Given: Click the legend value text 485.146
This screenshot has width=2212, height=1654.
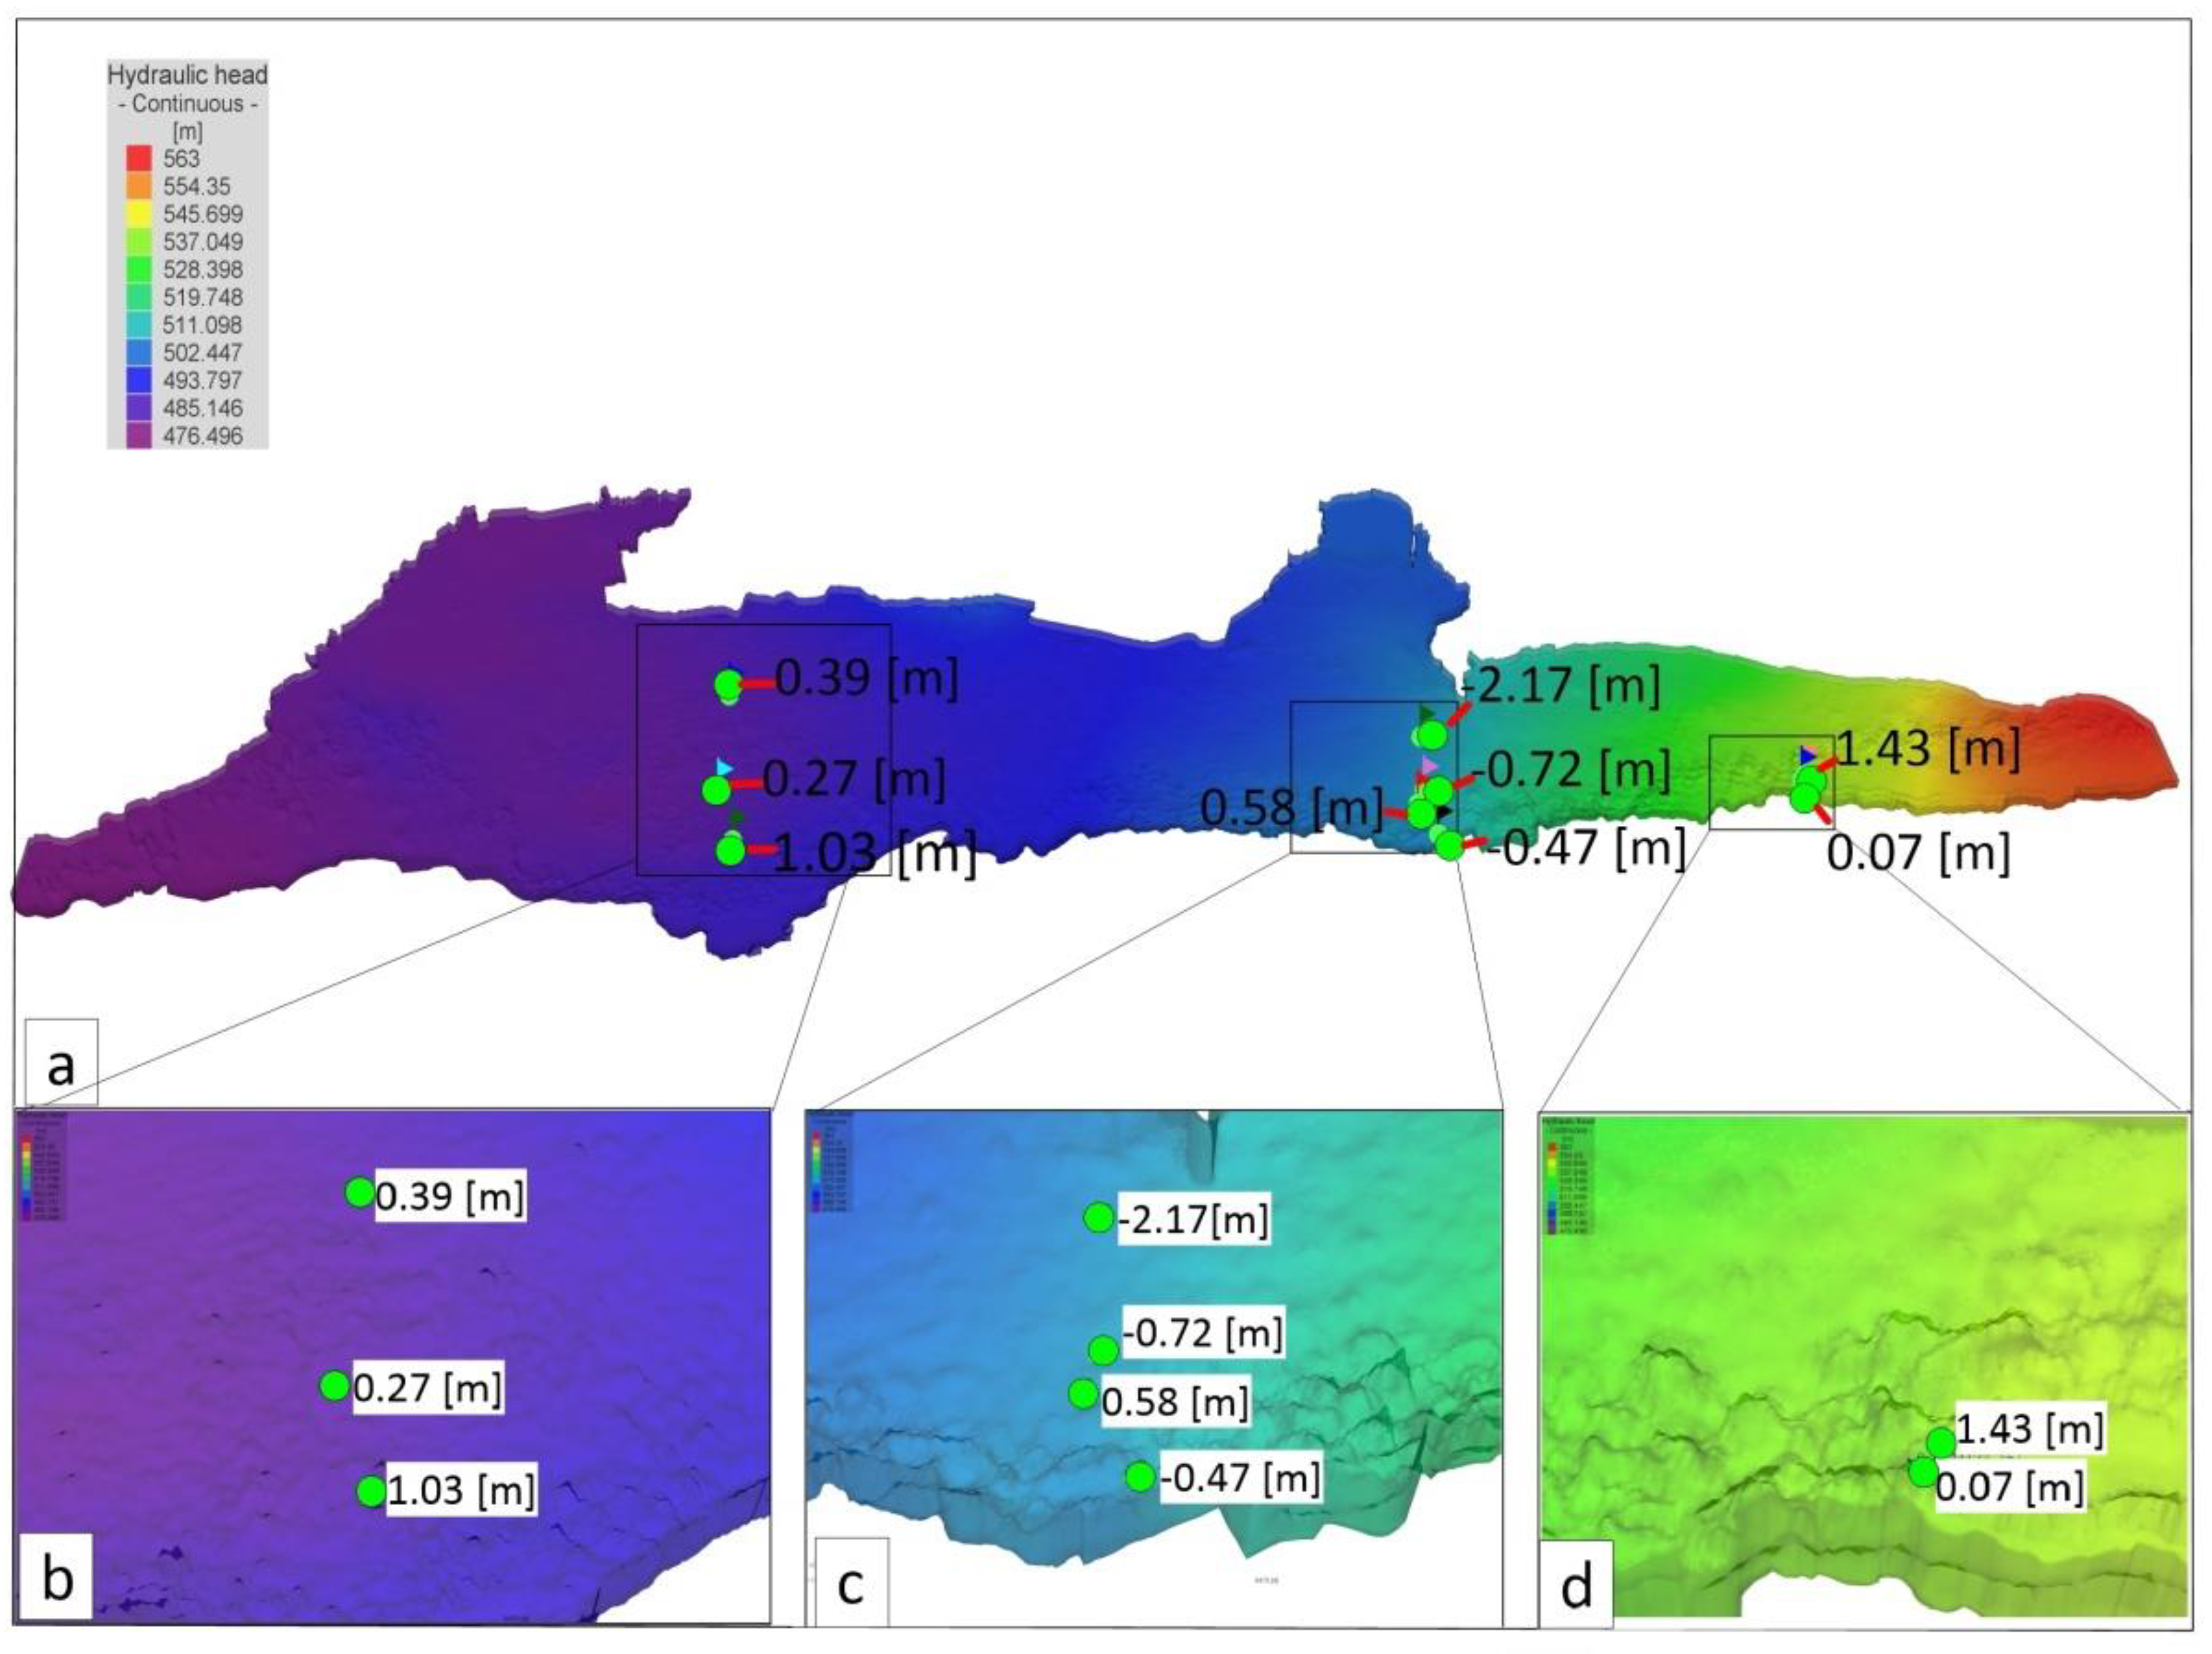Looking at the screenshot, I should (203, 408).
